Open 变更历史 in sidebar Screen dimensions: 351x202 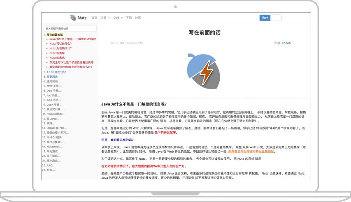click(52, 76)
